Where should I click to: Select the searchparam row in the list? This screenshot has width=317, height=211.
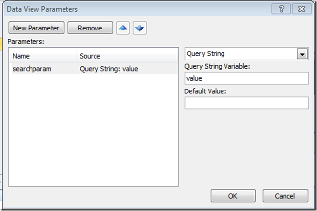point(95,69)
